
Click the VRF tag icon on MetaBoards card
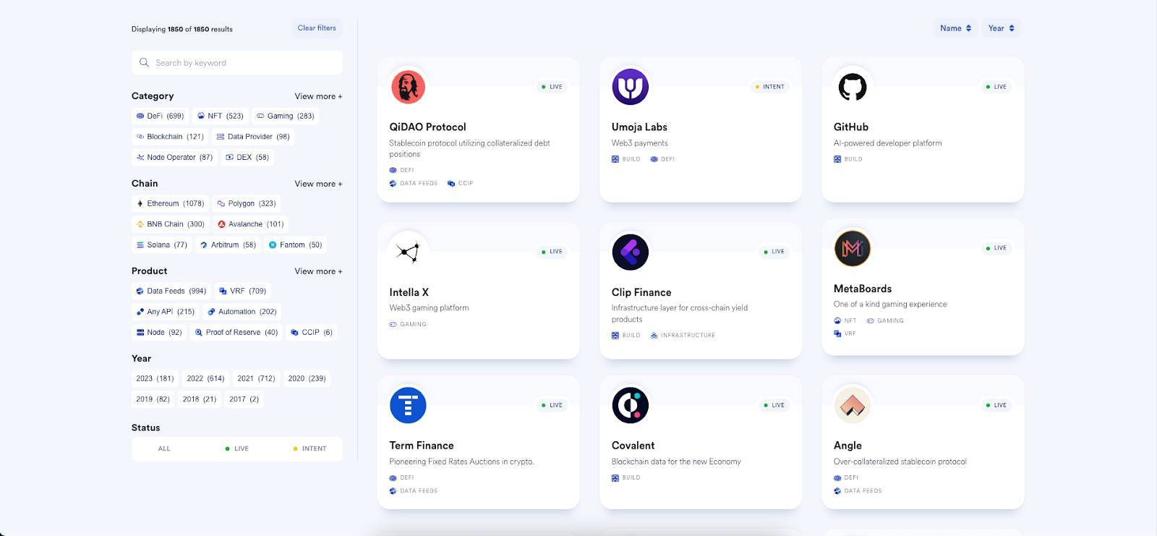point(837,333)
